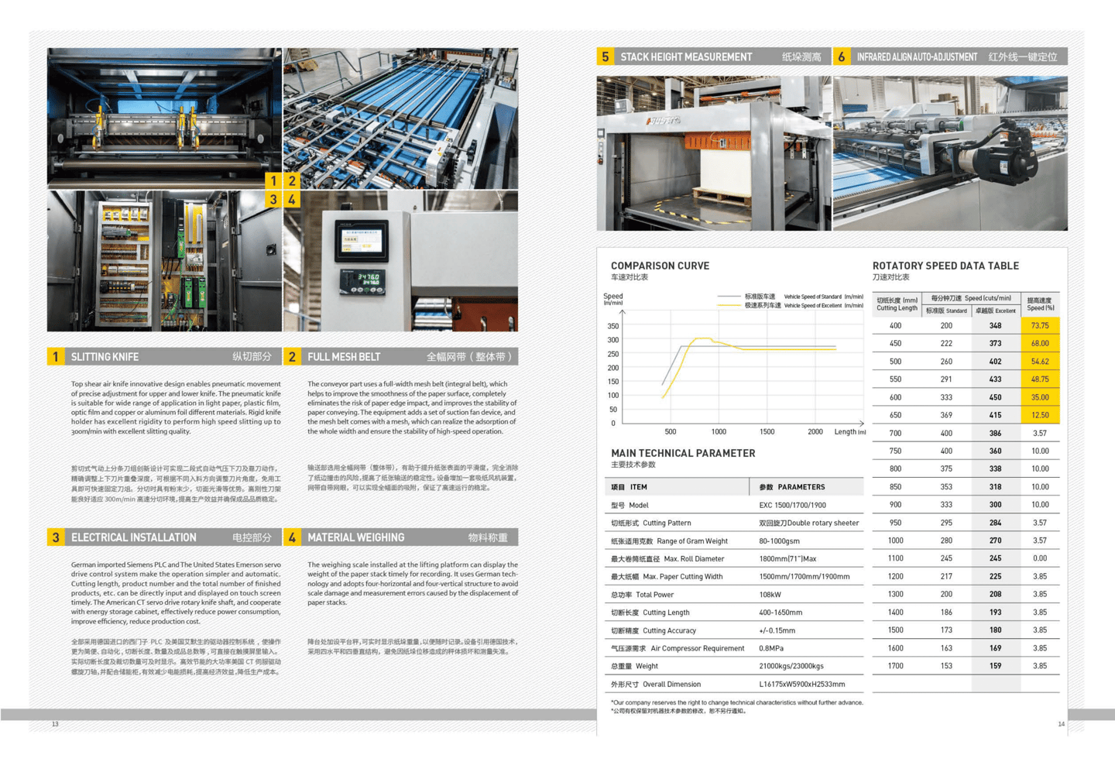The image size is (1115, 762).
Task: Open the slitting knife machine photo
Action: point(164,118)
